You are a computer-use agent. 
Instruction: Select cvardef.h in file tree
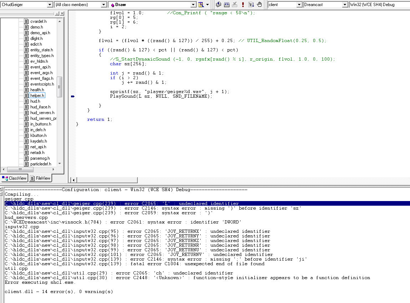[39, 21]
